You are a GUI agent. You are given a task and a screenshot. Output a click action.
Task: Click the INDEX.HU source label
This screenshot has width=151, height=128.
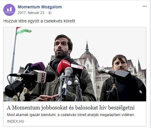click(16, 121)
